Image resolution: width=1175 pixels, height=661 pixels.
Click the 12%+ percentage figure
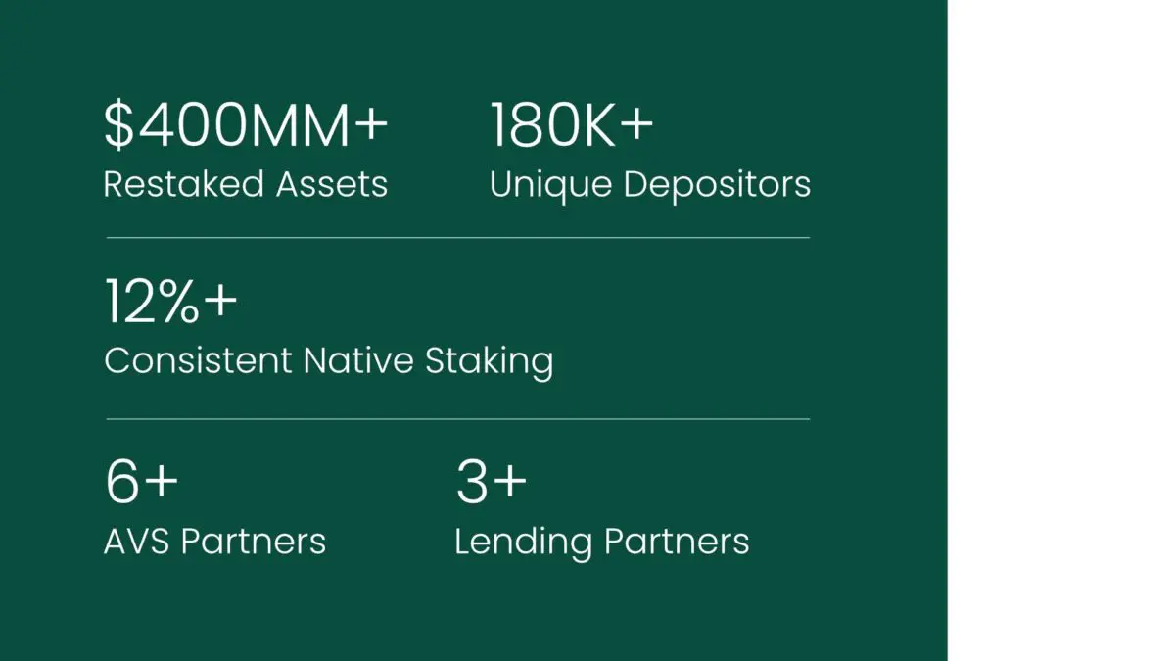(171, 303)
